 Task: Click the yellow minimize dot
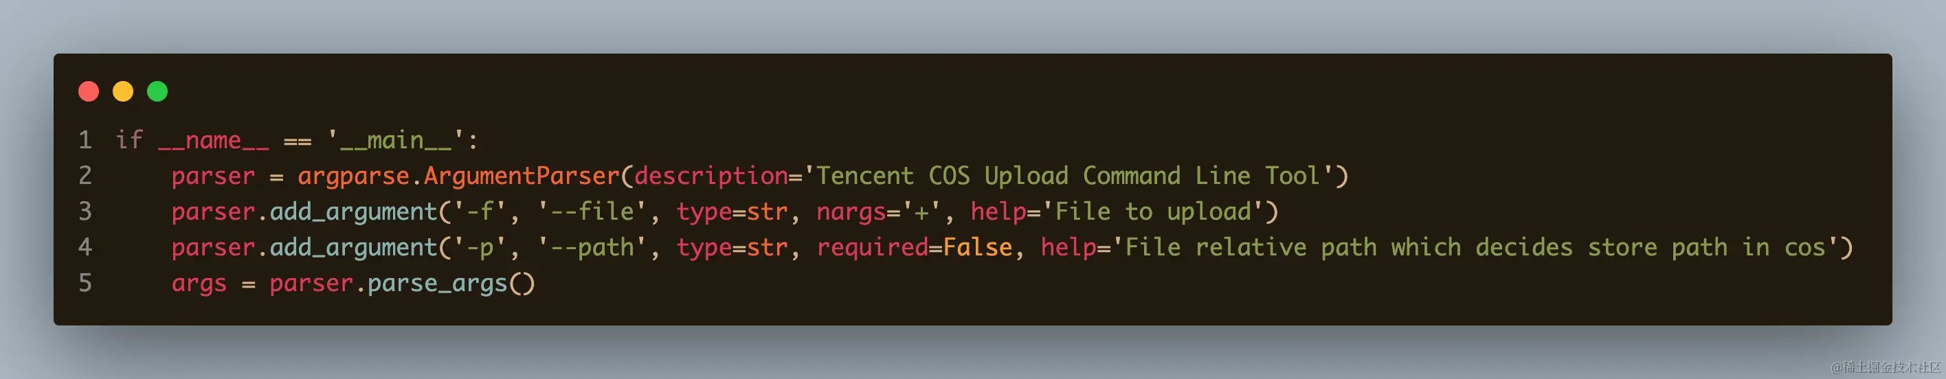click(123, 91)
